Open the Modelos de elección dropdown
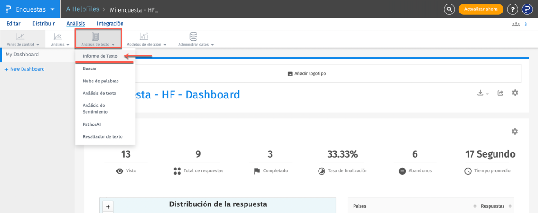Screen dimensions: 538x213 point(146,39)
